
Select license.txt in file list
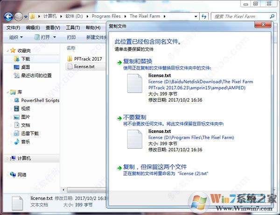(x=84, y=67)
